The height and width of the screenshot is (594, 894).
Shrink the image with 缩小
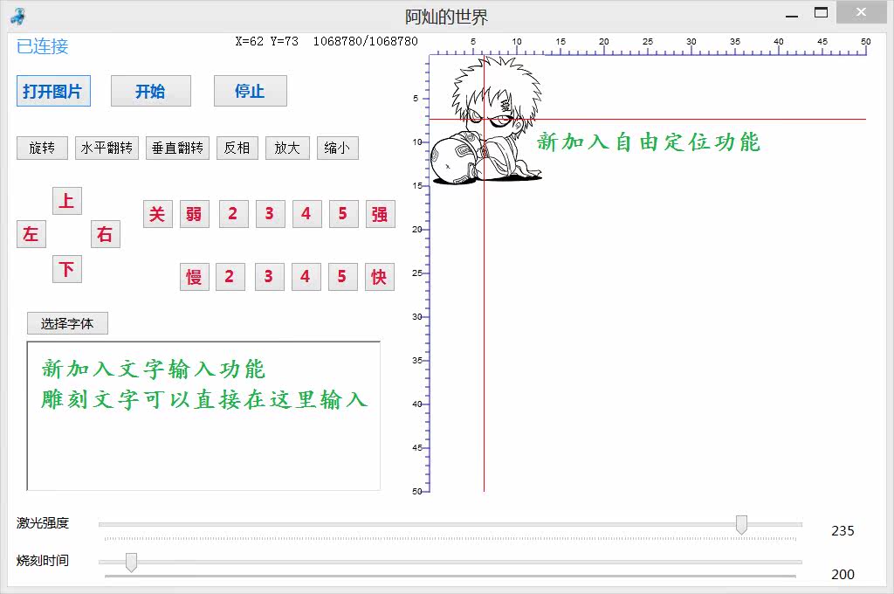point(337,148)
